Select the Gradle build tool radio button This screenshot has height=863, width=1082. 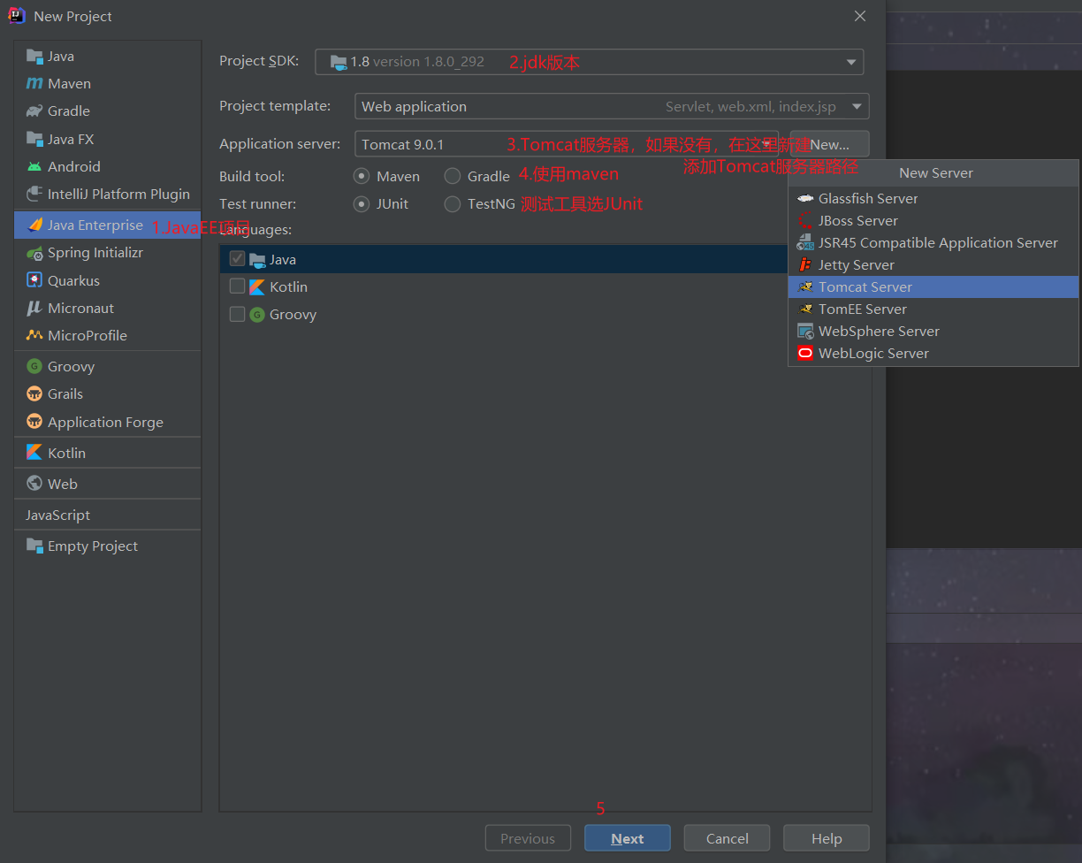pos(452,176)
